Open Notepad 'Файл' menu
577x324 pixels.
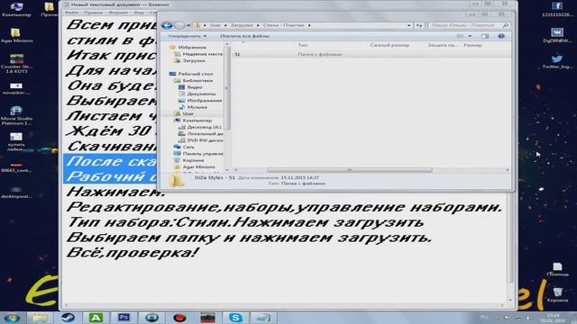click(71, 13)
